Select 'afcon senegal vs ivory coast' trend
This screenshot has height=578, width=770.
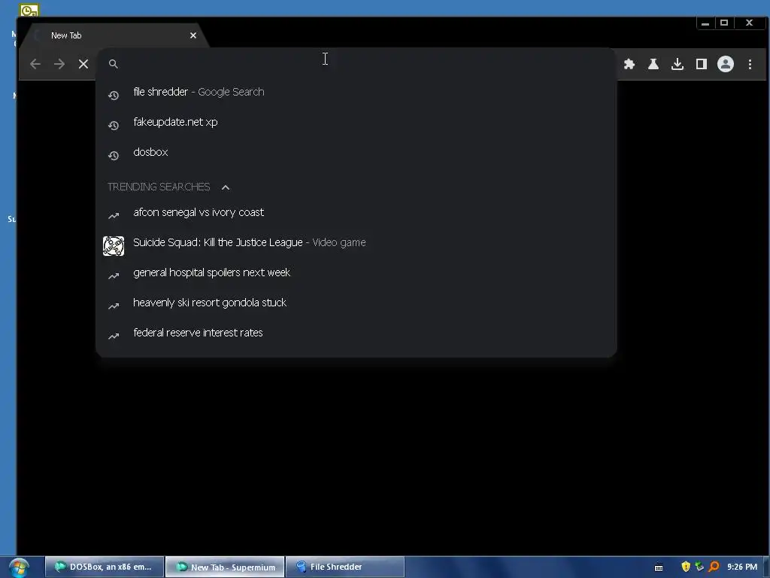coord(356,212)
